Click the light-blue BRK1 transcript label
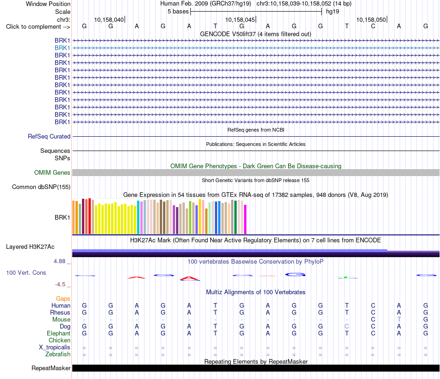Image resolution: width=440 pixels, height=379 pixels. [63, 48]
